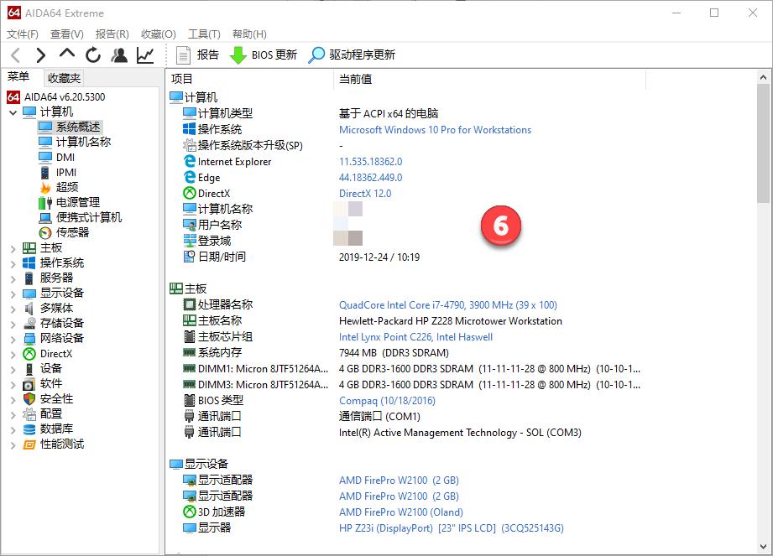Expand the DirectX tree node

tap(13, 355)
